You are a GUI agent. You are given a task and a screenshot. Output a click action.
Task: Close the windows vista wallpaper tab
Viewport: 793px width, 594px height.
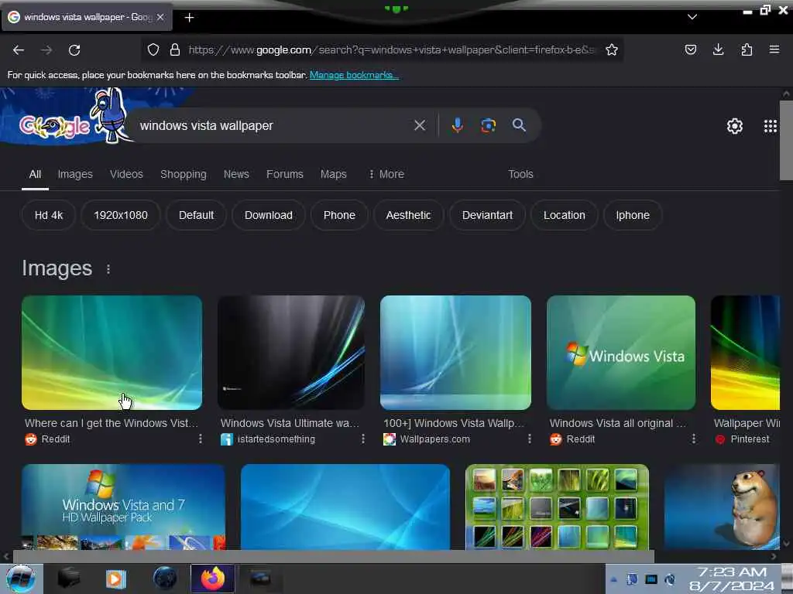(x=160, y=17)
